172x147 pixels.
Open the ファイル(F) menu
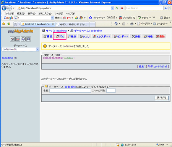click(x=9, y=14)
